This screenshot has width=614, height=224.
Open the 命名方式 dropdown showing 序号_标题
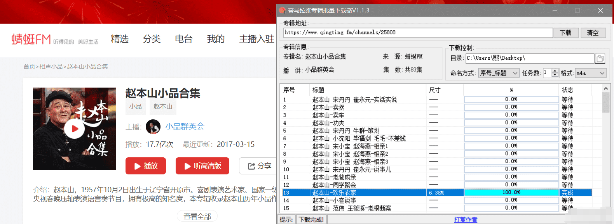coord(499,73)
